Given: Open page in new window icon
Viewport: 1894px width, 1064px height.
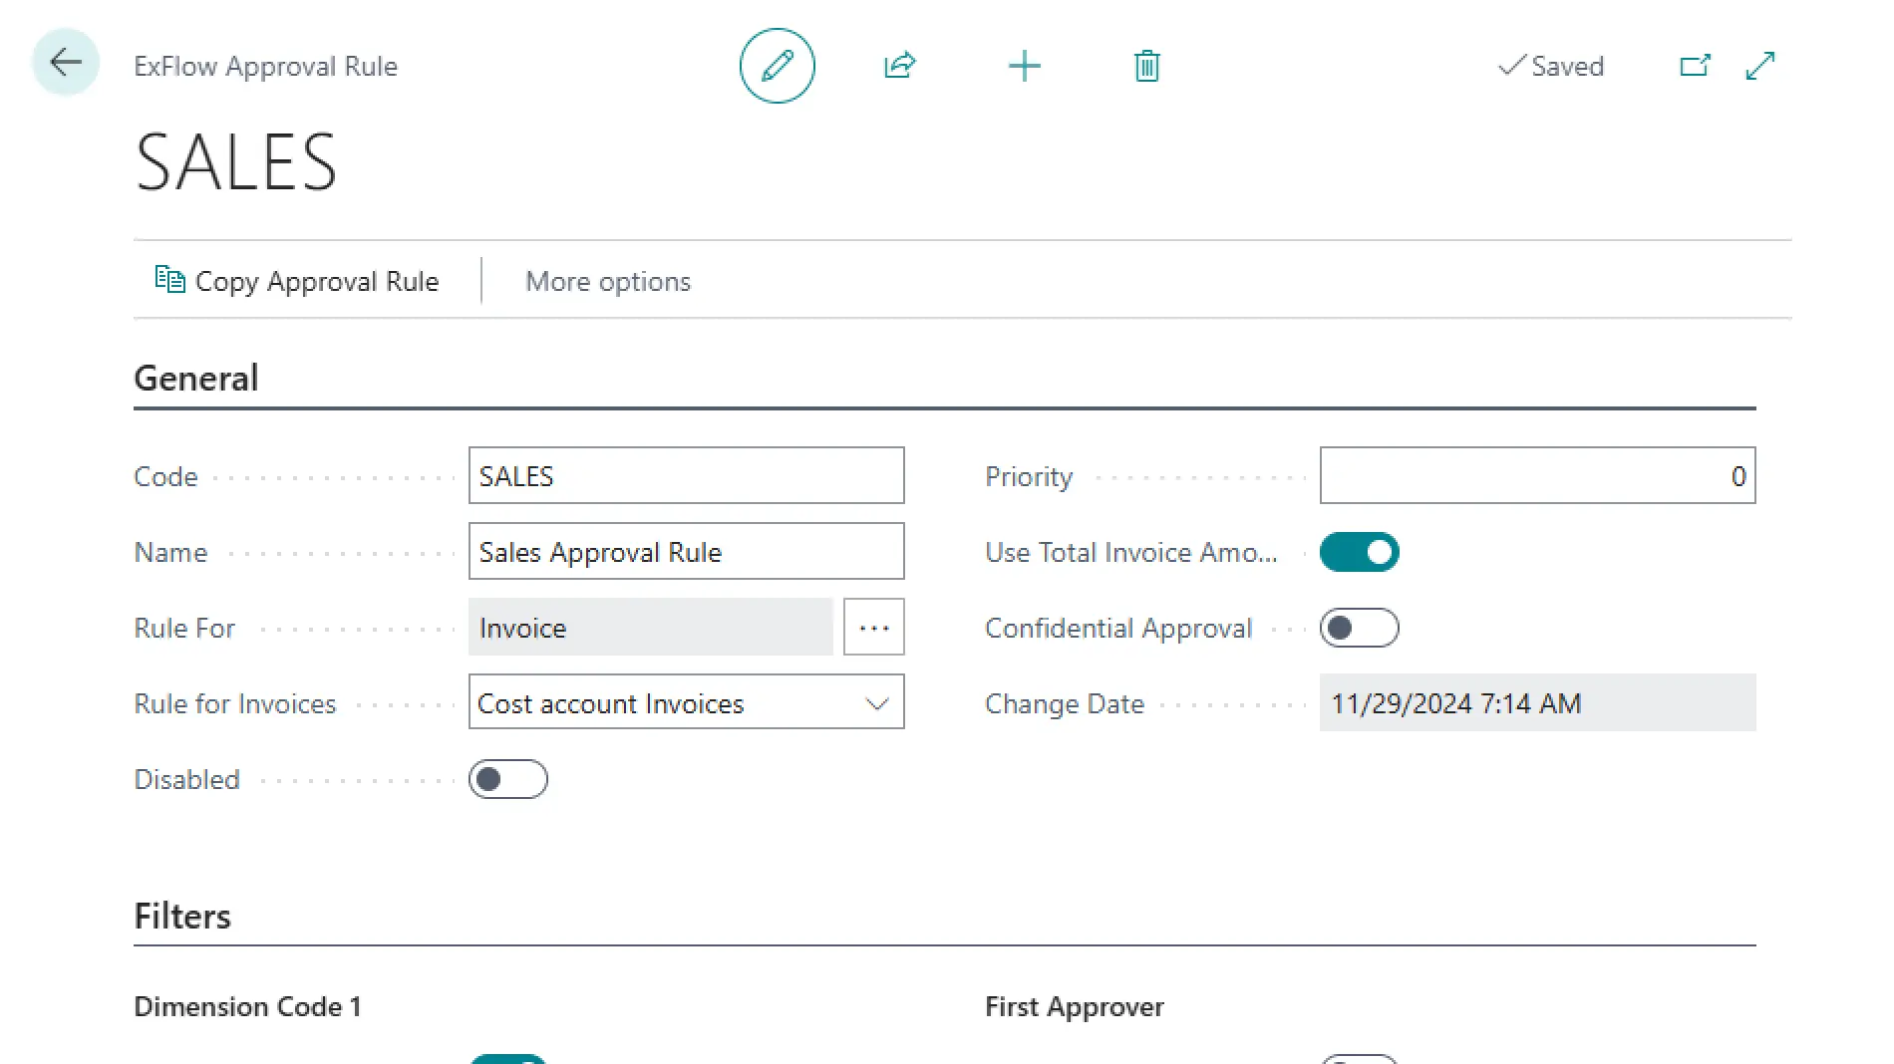Looking at the screenshot, I should [1695, 66].
